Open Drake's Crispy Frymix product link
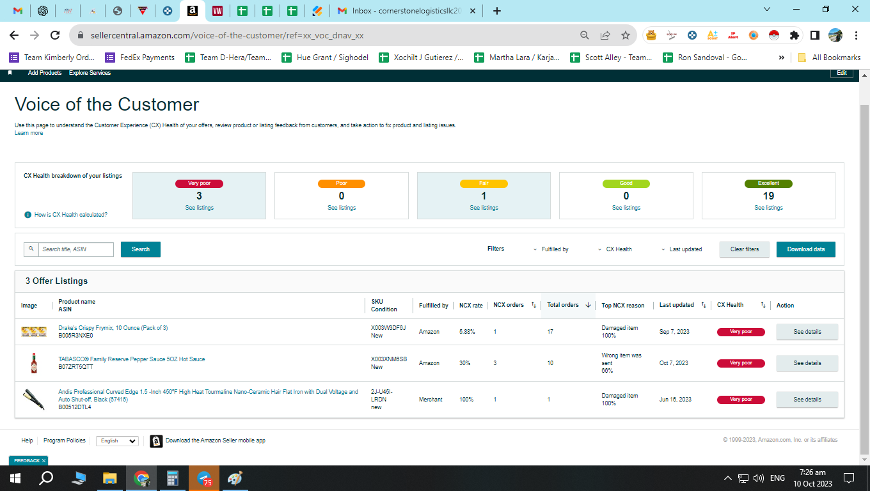The image size is (870, 491). click(x=113, y=328)
